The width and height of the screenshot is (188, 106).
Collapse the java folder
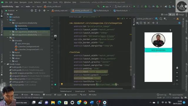(8, 20)
